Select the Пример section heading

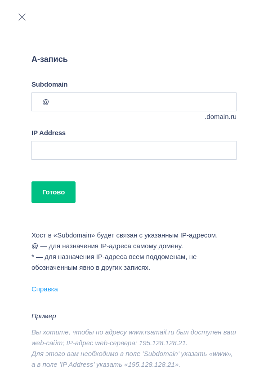pos(44,316)
